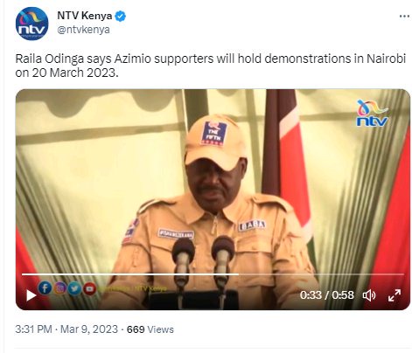
Task: View the 669 Views count
Action: (x=150, y=329)
